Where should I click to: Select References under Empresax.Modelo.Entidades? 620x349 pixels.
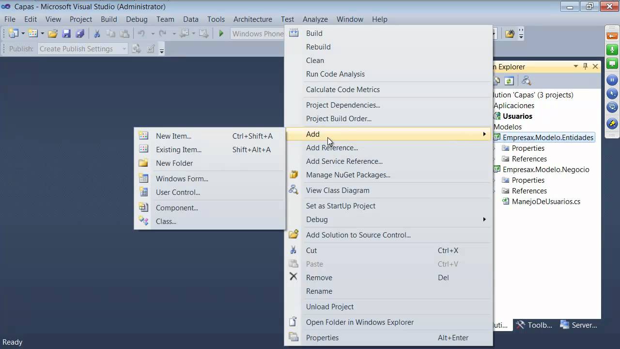(x=529, y=159)
